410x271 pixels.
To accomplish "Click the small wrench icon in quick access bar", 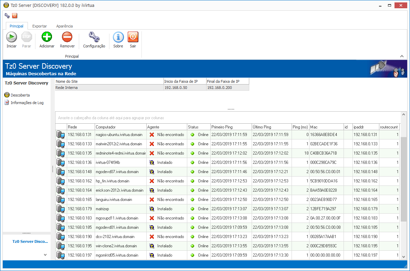I will 7,15.
